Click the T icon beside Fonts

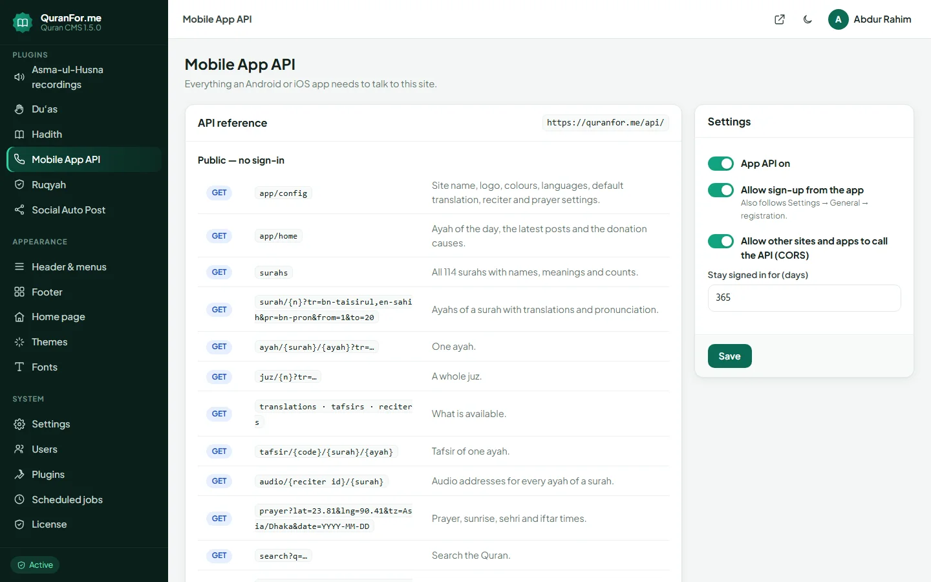click(19, 367)
